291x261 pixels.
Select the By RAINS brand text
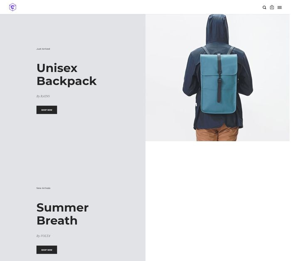point(43,96)
